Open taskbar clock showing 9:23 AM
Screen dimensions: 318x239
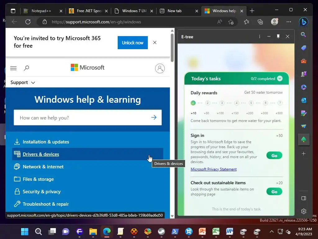tap(304, 232)
